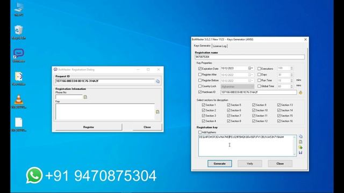Close the Keys Generator window with X

(305, 39)
